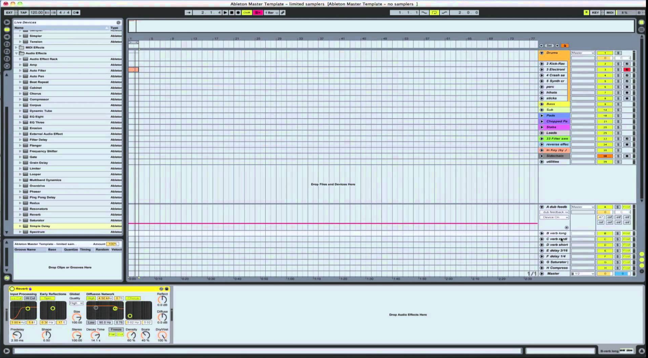Open the Drums track Master routing dropdown
Viewport: 648px width, 358px height.
tap(583, 53)
